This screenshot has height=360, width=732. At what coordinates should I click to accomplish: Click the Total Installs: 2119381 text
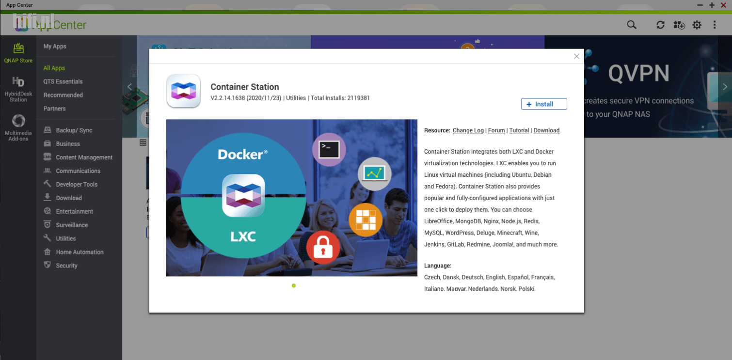tap(340, 98)
